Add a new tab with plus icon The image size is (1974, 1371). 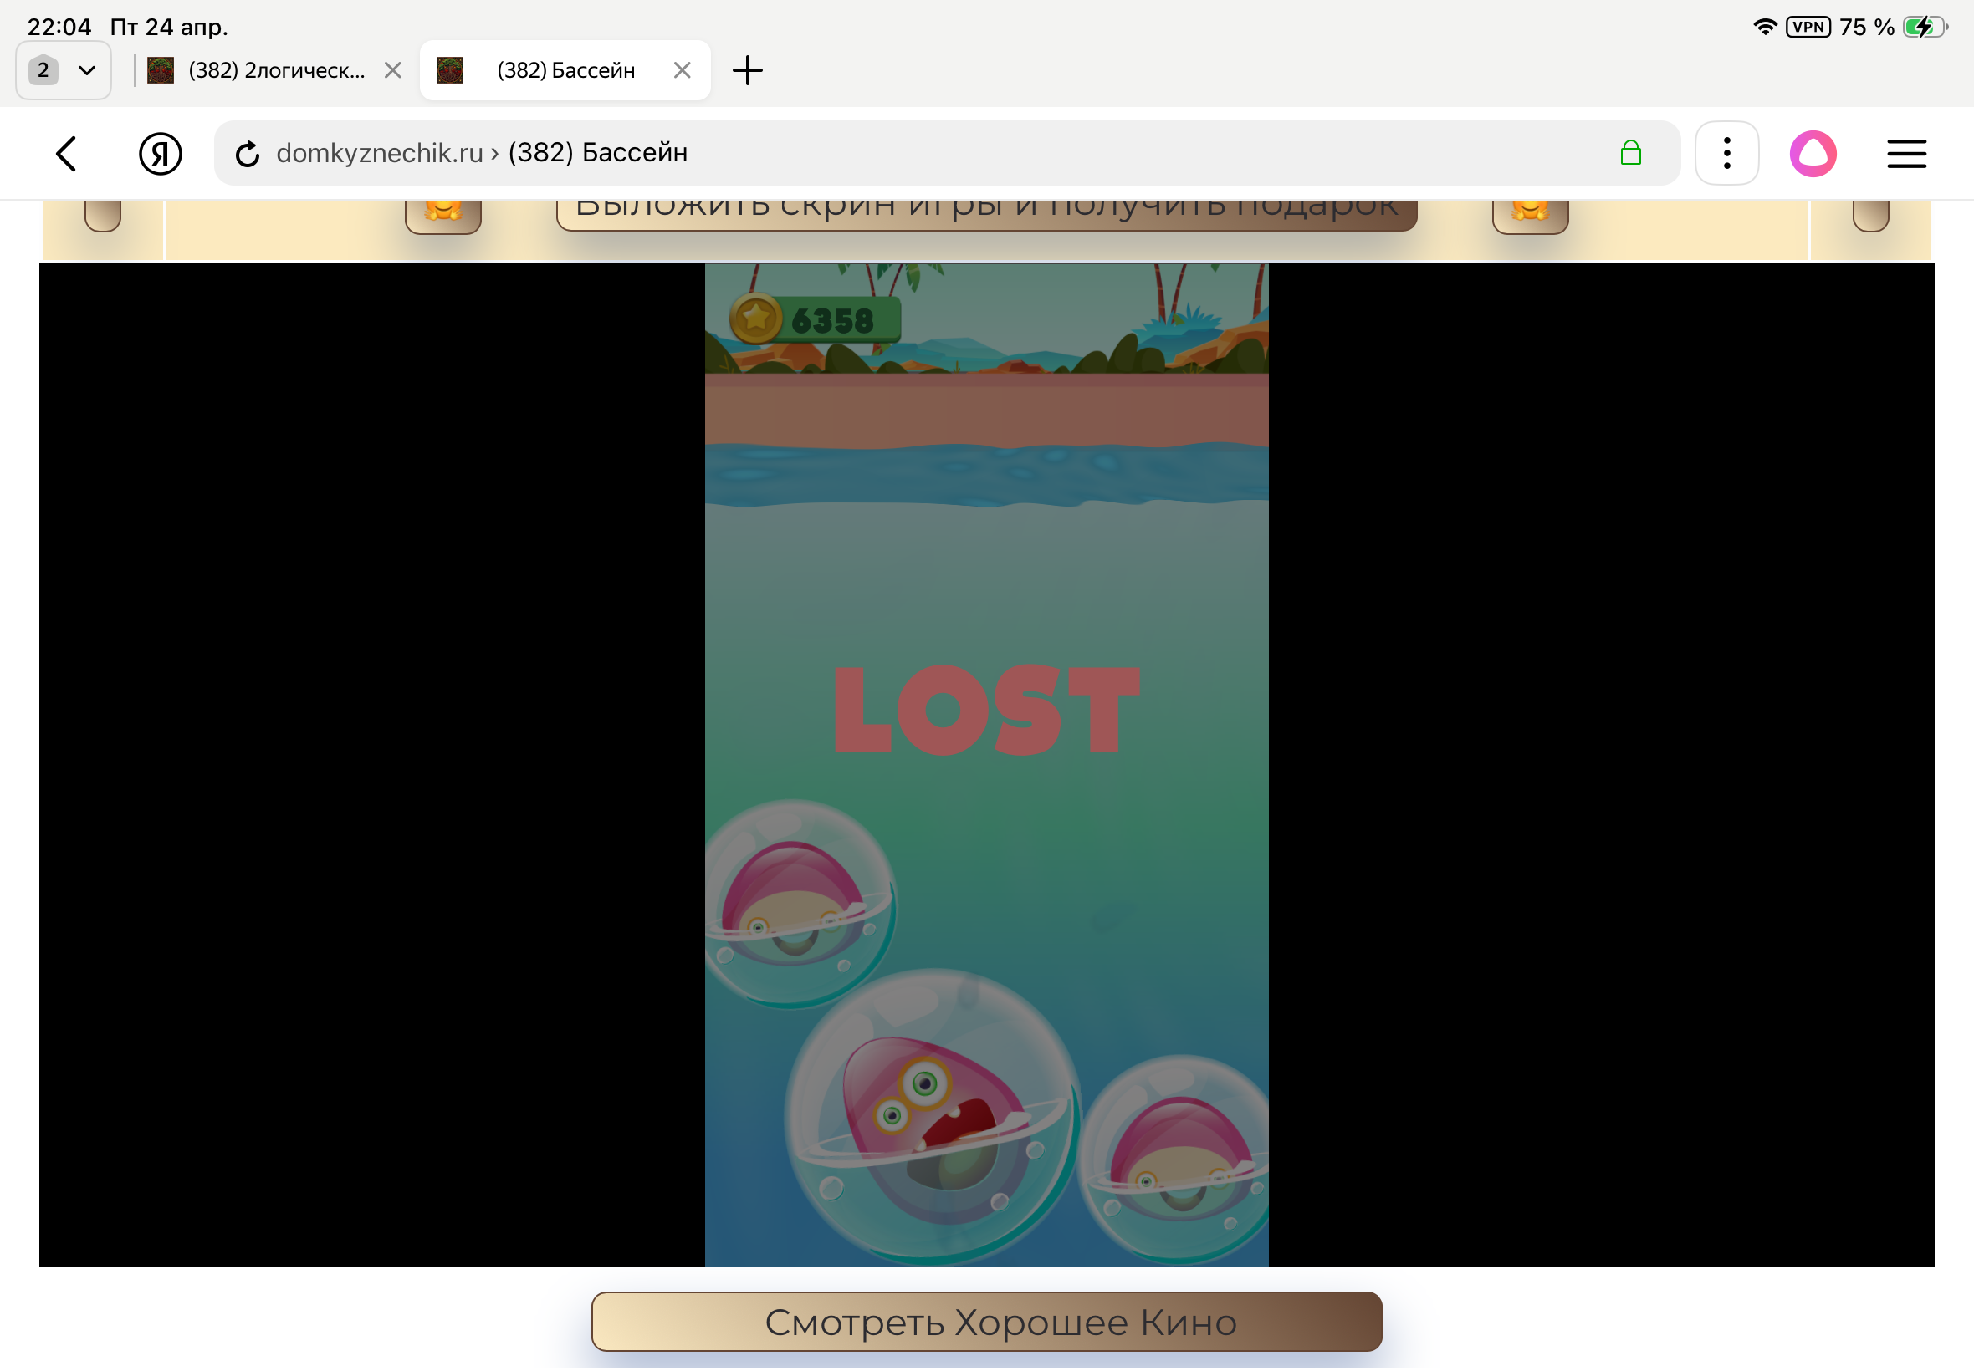pyautogui.click(x=747, y=70)
